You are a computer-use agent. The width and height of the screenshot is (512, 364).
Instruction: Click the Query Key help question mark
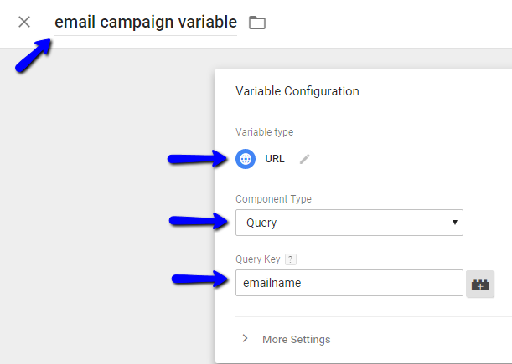click(x=290, y=259)
